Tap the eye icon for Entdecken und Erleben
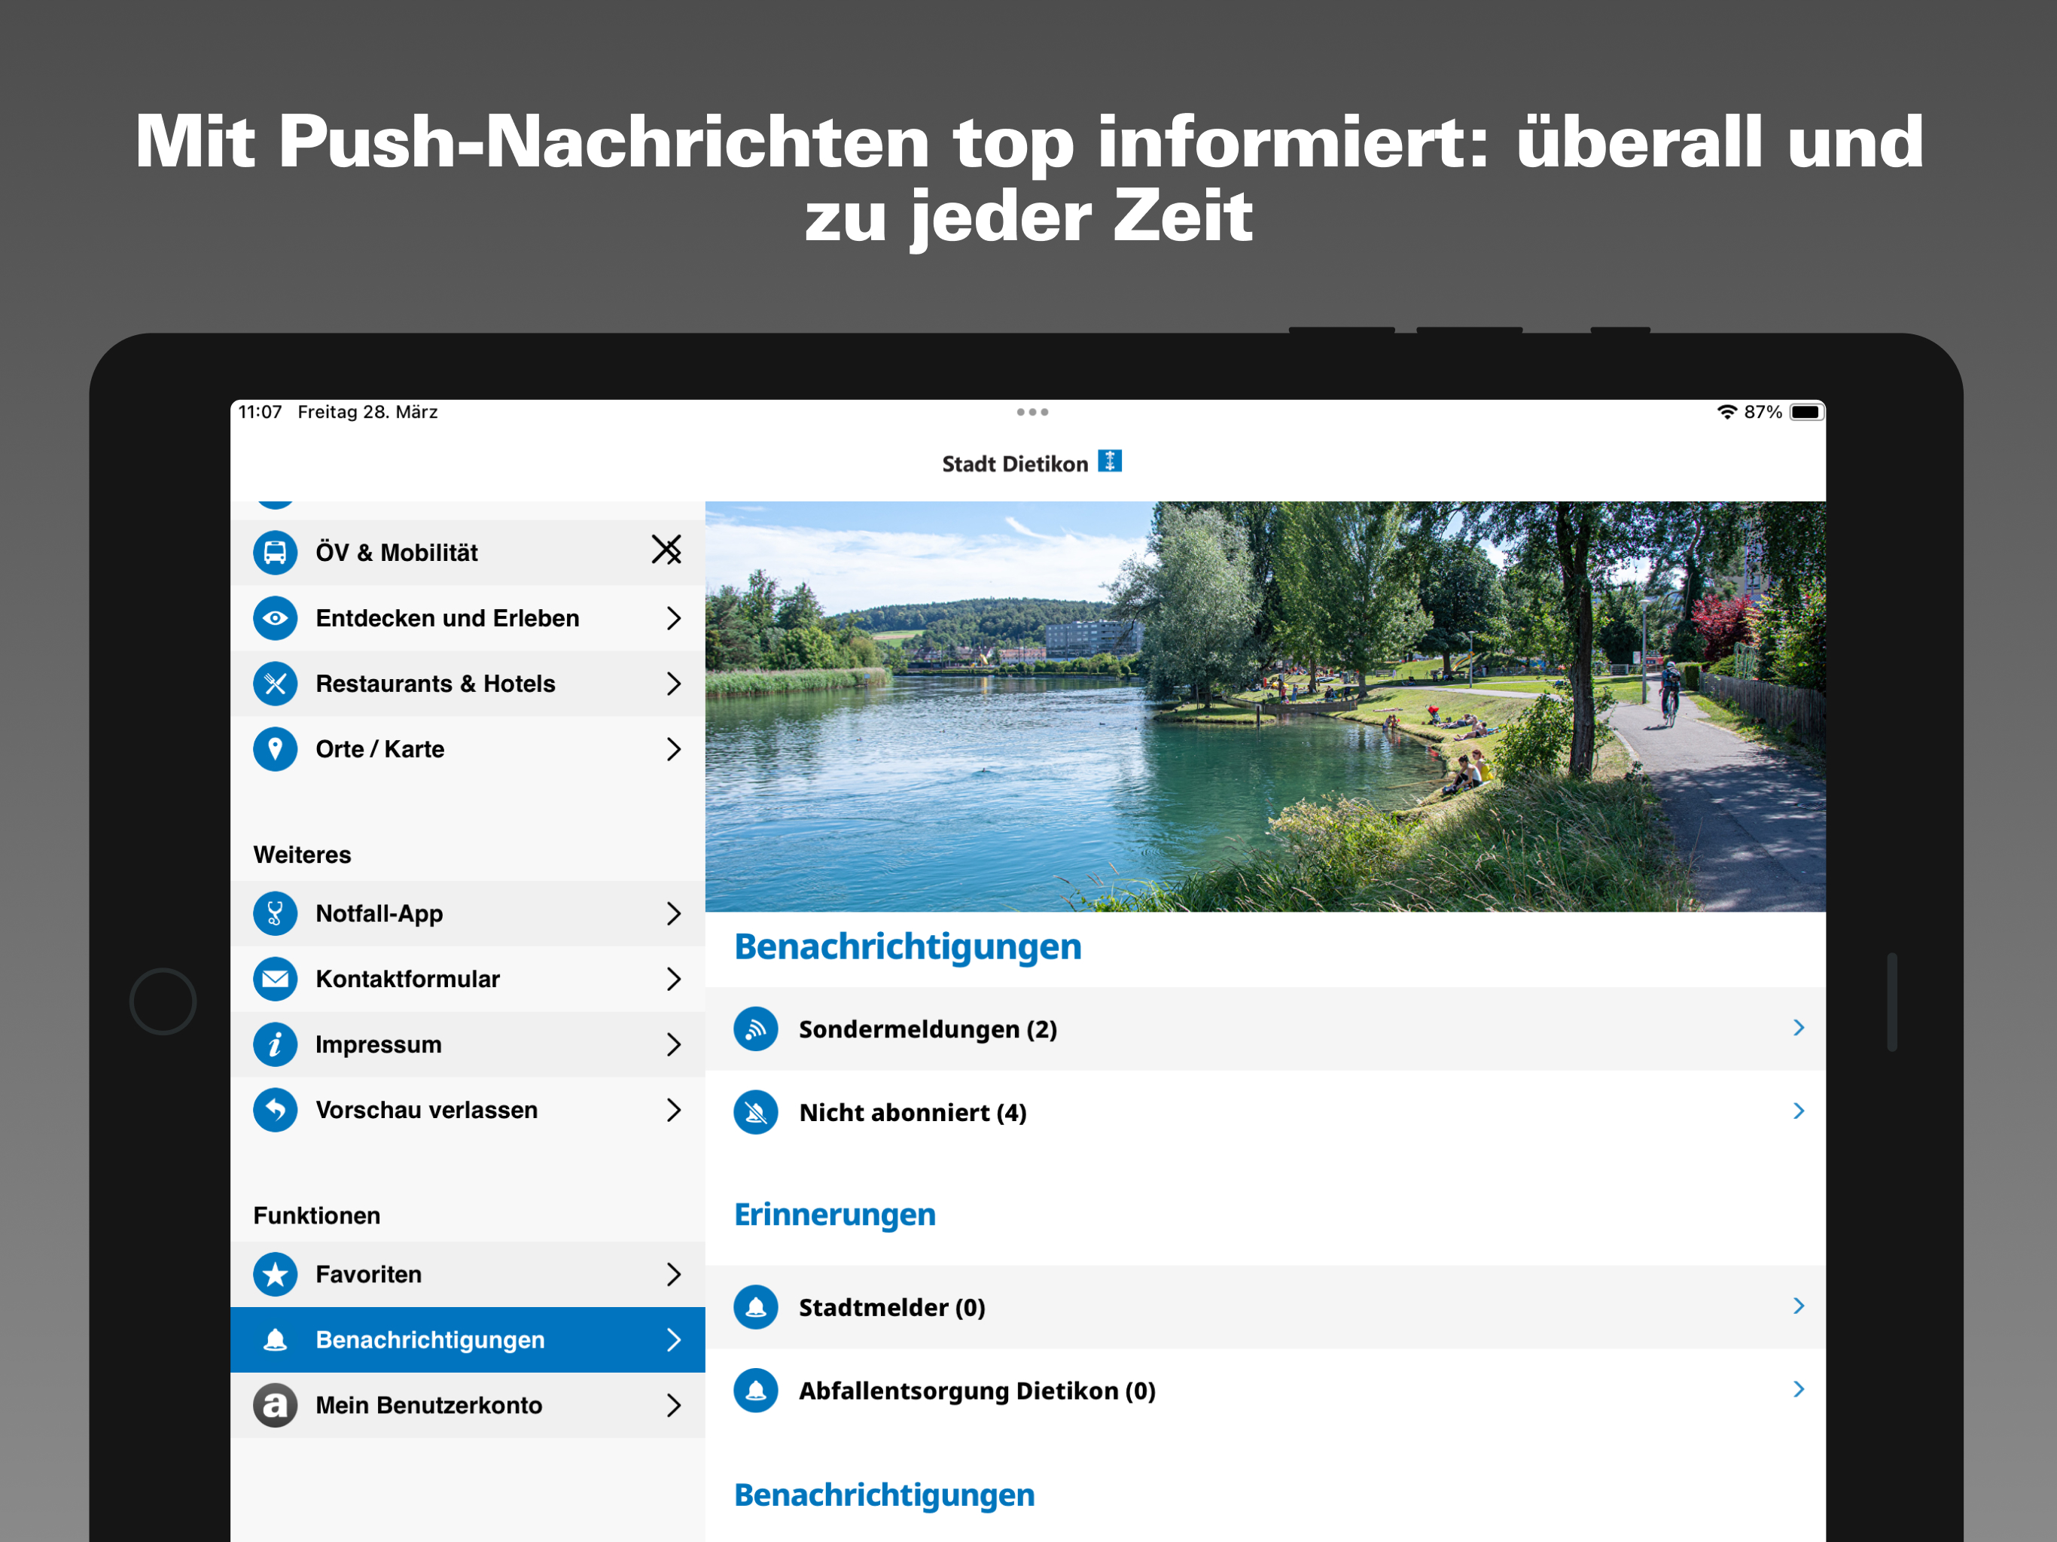 tap(276, 618)
